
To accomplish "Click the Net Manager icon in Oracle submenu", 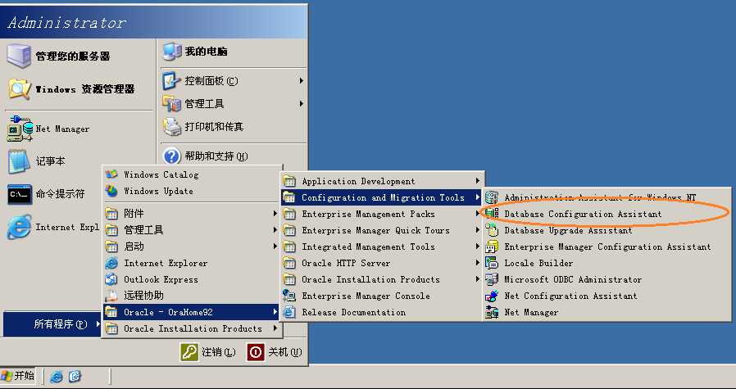I will 492,313.
